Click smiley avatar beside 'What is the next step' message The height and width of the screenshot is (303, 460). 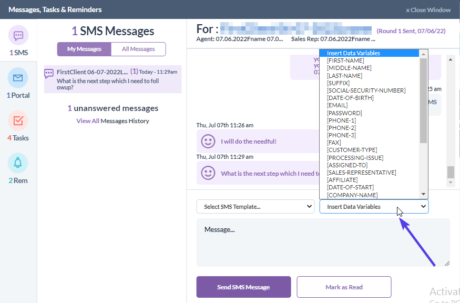pyautogui.click(x=209, y=173)
